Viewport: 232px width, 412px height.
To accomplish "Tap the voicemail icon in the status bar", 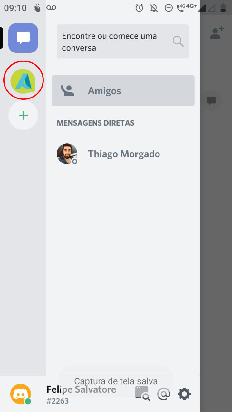I will pos(51,8).
